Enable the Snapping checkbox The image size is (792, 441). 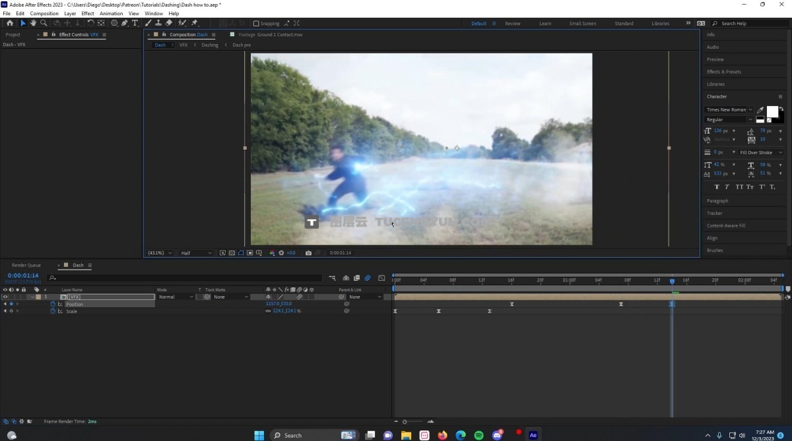256,23
